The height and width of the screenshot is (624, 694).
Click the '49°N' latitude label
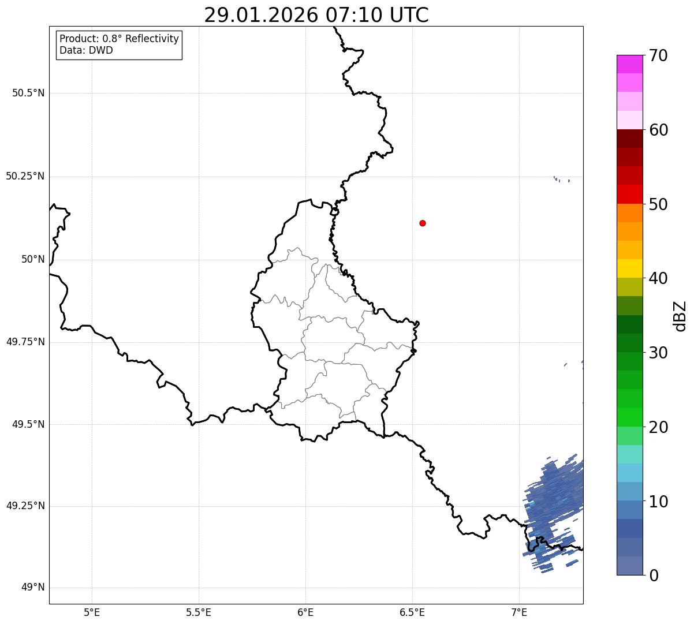pyautogui.click(x=33, y=588)
